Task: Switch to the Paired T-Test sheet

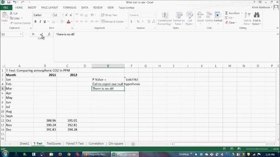Action: (x=75, y=143)
